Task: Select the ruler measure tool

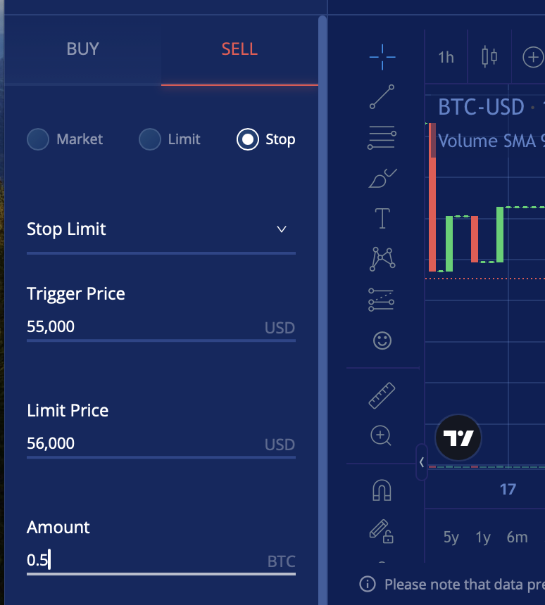Action: [x=382, y=395]
